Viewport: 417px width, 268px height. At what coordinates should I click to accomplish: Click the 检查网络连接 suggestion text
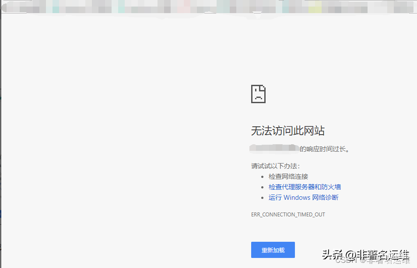(288, 176)
